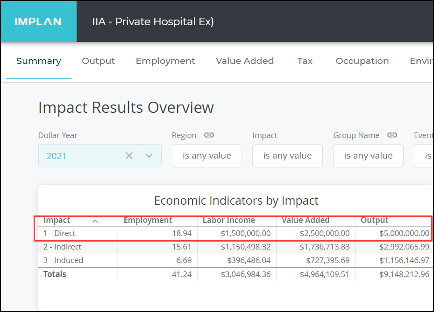Click the link icon beside Group Name
Viewport: 434px width, 312px height.
pos(392,135)
